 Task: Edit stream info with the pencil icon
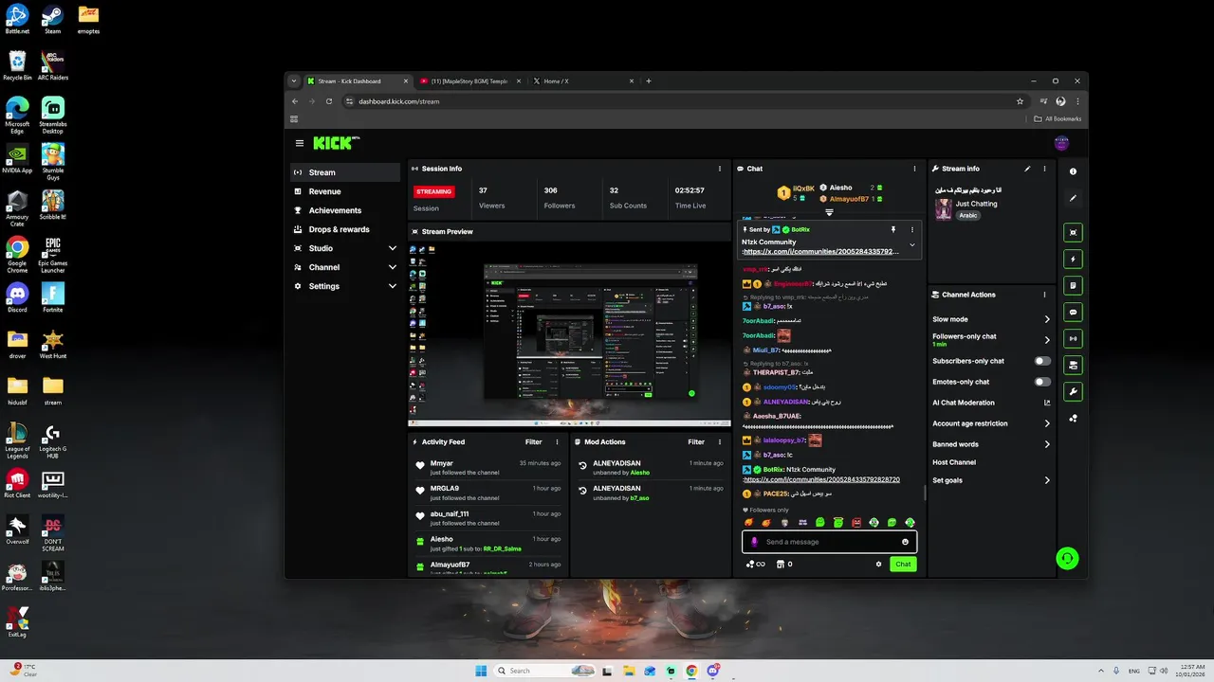(x=1027, y=169)
